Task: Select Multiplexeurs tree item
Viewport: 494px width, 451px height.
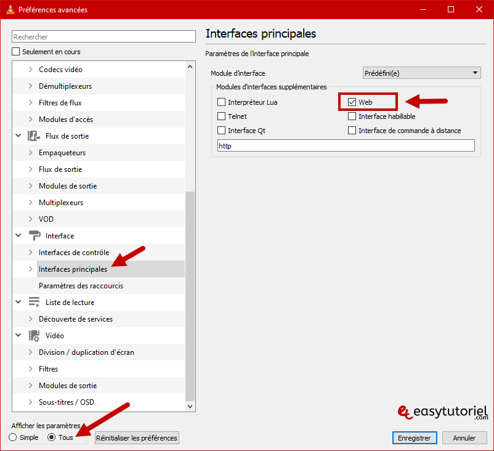Action: (61, 203)
